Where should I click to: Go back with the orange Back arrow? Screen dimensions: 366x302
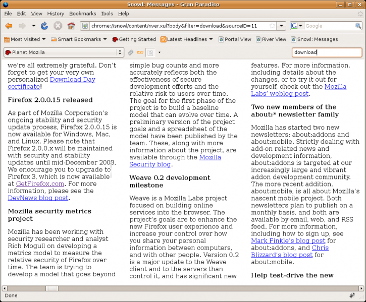[9, 26]
